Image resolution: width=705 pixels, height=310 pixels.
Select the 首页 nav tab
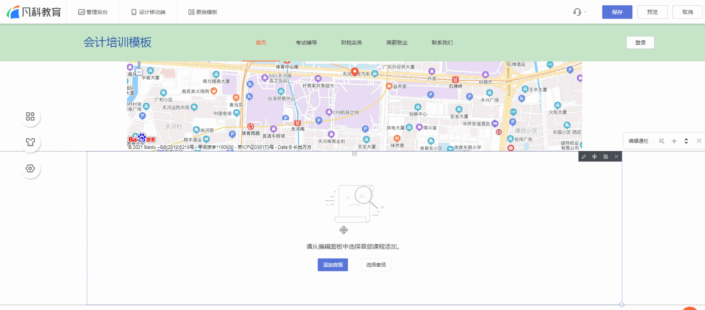(261, 43)
